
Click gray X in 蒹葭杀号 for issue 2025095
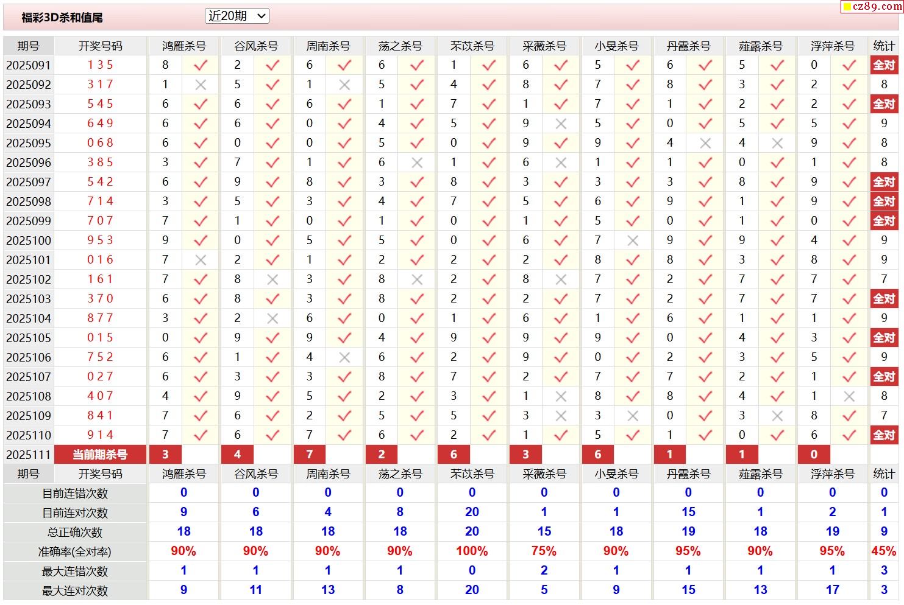777,143
